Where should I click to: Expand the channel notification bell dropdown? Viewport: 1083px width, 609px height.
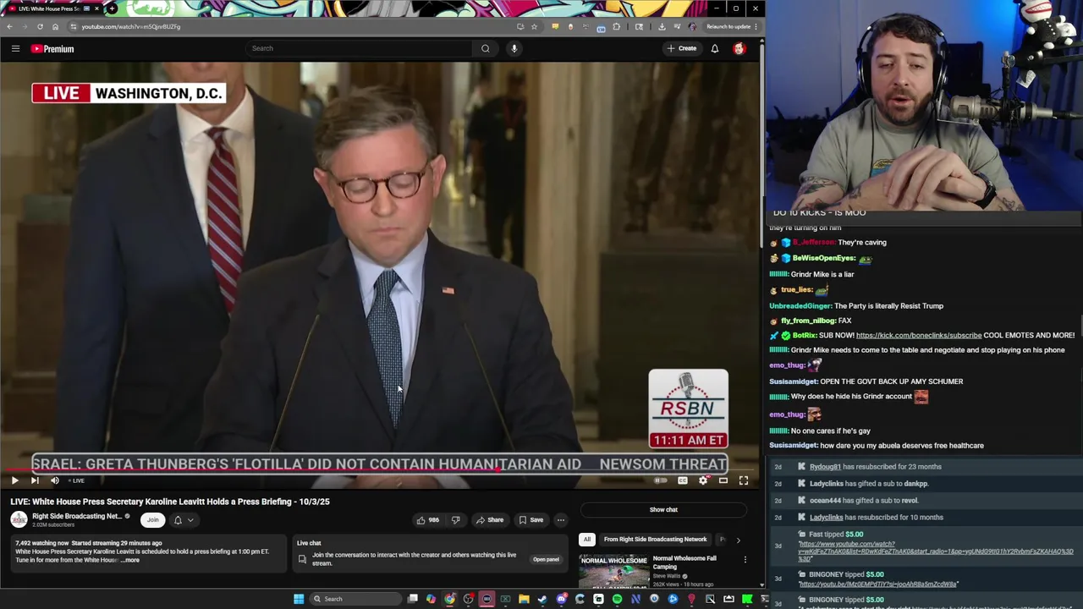(x=184, y=520)
